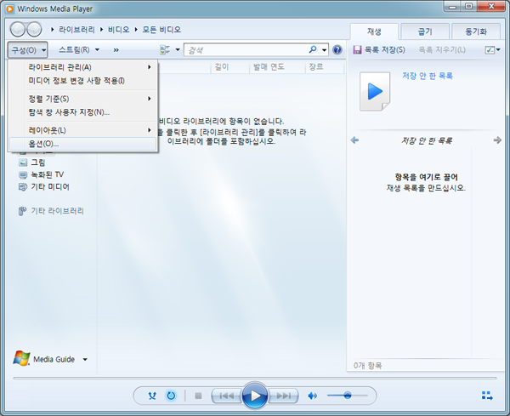Screen dimensions: 510x416
Task: Select 기타 미디어 in navigation pane
Action: [x=44, y=187]
